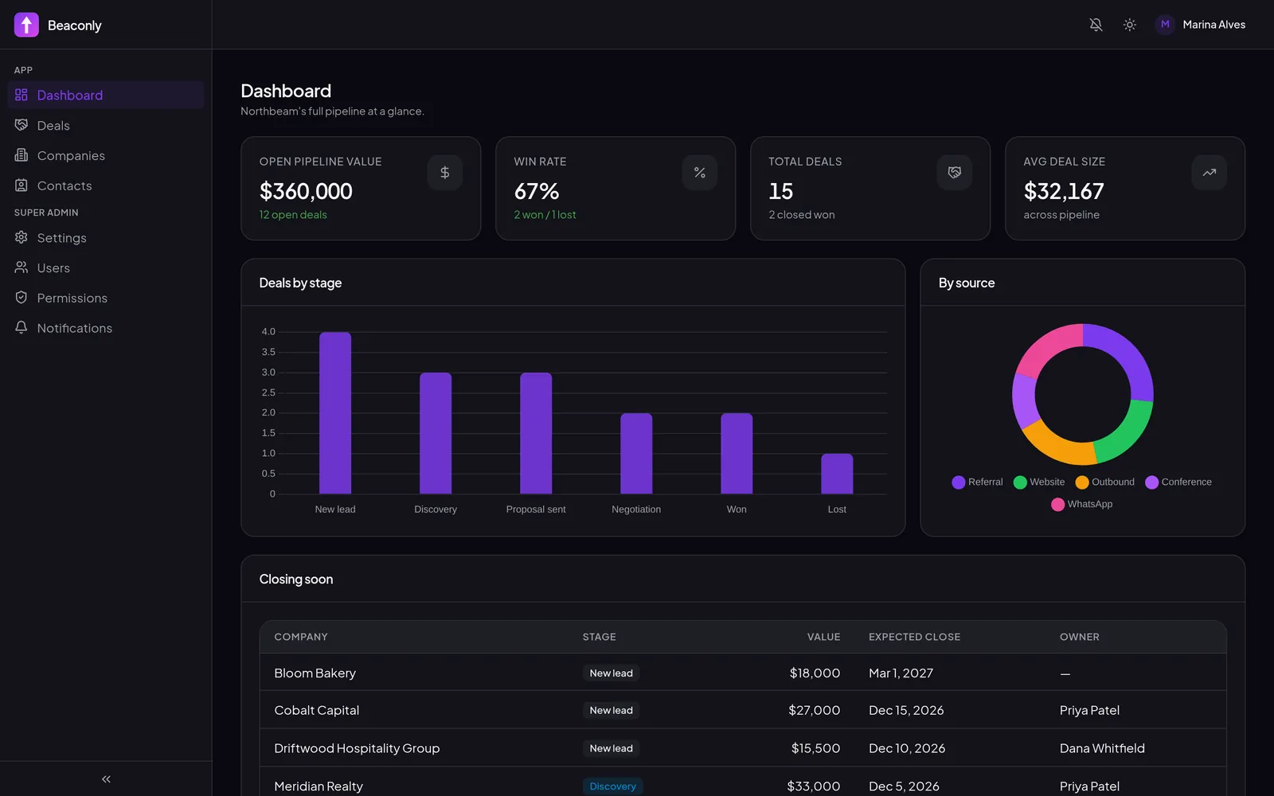Click the Beaconly logo icon
This screenshot has width=1274, height=796.
coord(26,25)
